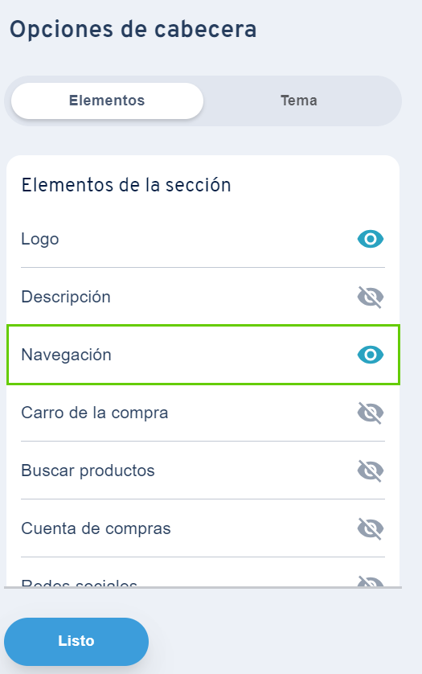Hide the Logo using its eye icon

tap(371, 239)
